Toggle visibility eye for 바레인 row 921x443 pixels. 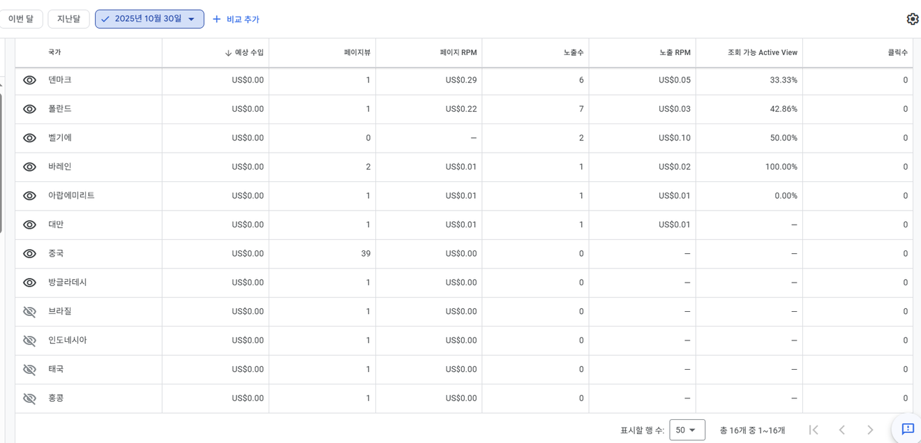click(29, 167)
